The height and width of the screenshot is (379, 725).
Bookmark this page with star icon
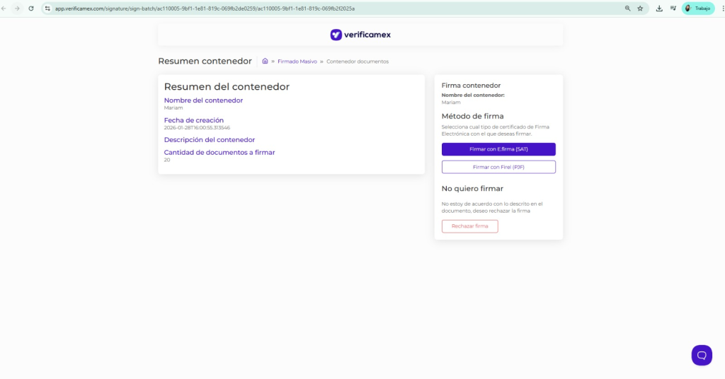[x=640, y=8]
